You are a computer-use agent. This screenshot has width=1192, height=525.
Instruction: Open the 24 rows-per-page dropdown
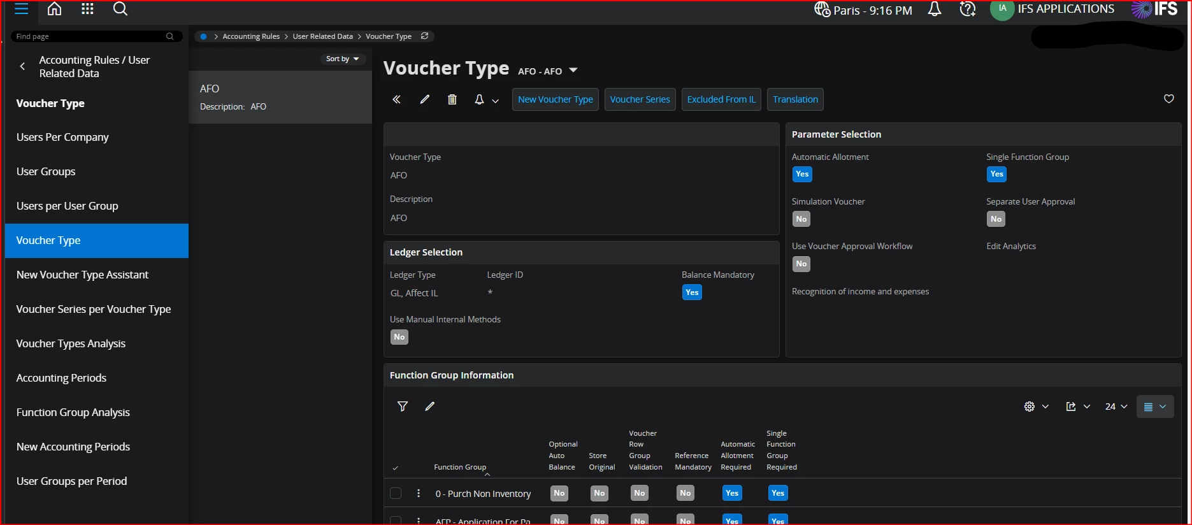(x=1116, y=406)
